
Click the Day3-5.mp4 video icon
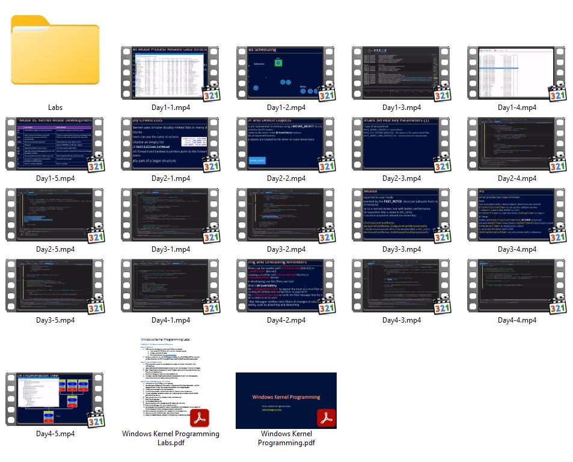click(x=55, y=286)
